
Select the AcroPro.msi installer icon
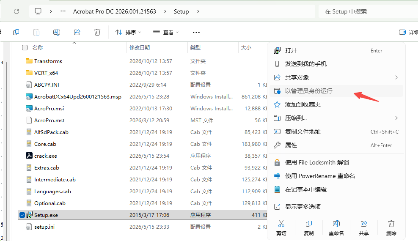point(29,108)
